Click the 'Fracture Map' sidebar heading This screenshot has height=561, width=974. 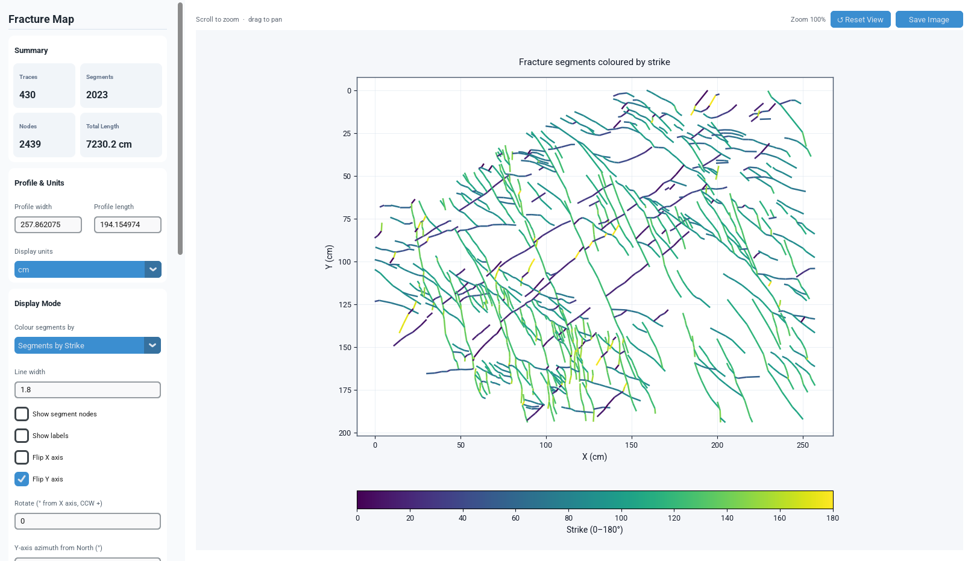[41, 19]
